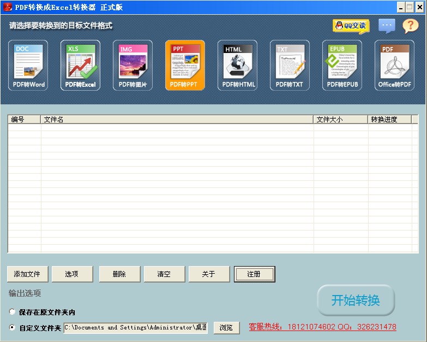Click 删除 to remove selected file
The image size is (427, 342).
(119, 274)
